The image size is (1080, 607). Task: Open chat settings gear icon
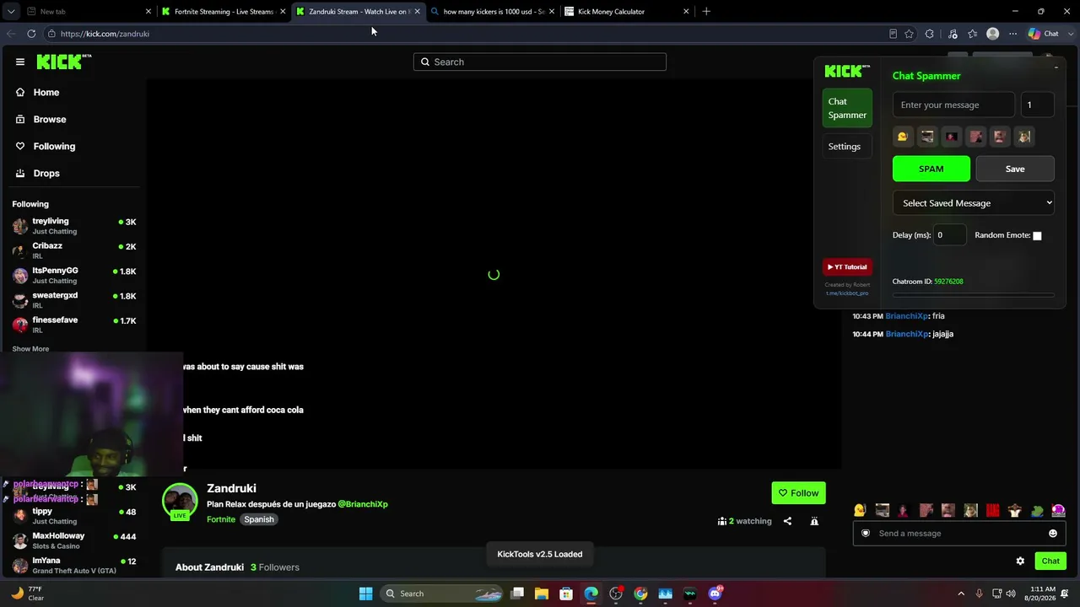(1020, 561)
